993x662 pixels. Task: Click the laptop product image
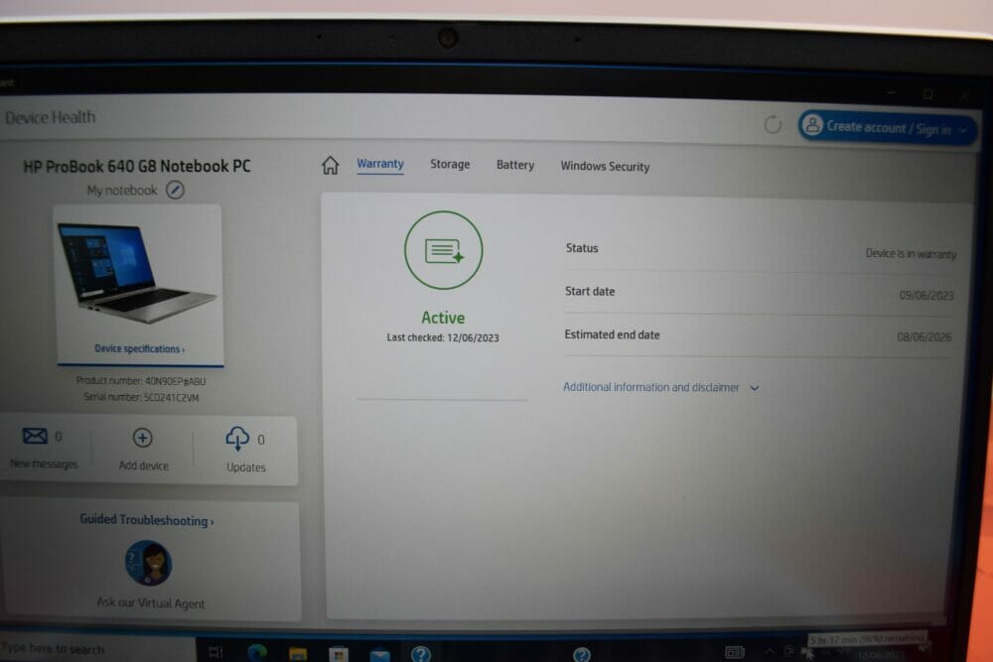137,273
